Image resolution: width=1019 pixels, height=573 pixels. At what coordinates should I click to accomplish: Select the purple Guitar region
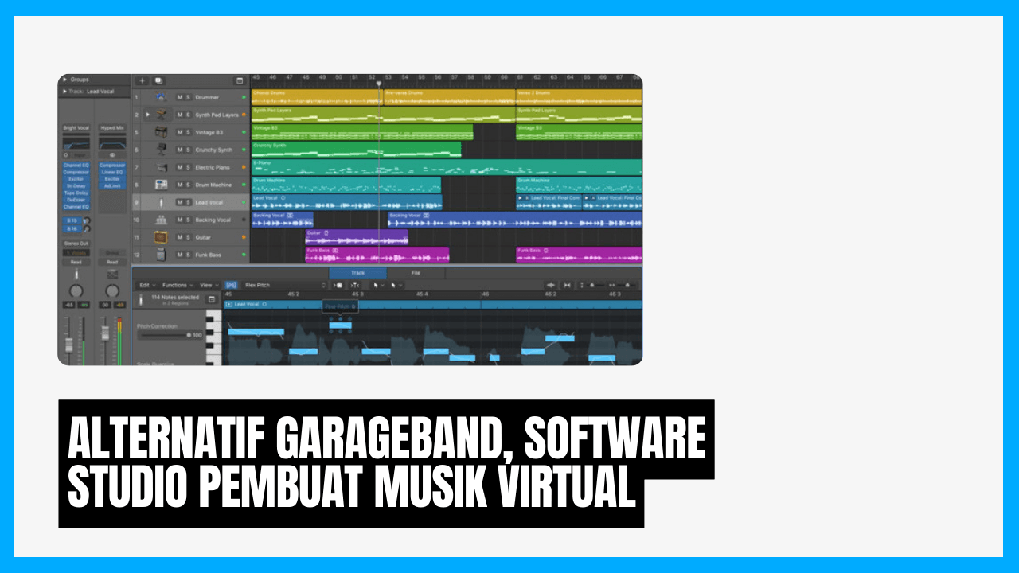[x=357, y=237]
